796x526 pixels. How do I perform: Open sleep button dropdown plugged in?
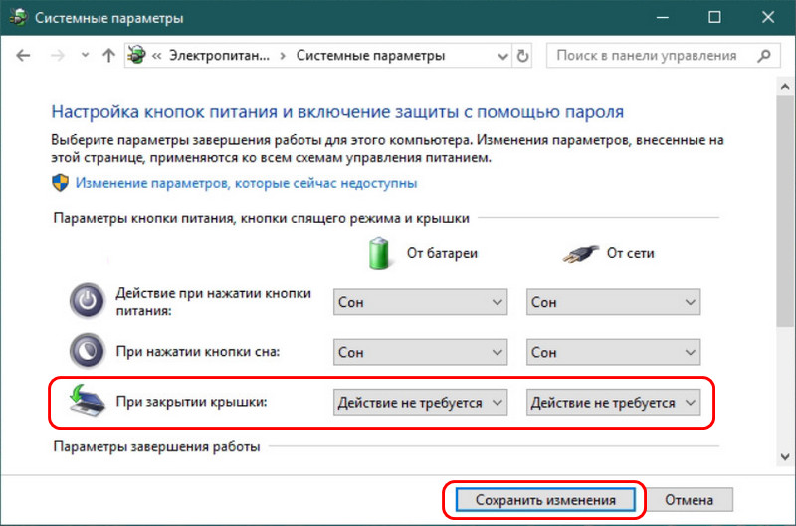(x=613, y=352)
